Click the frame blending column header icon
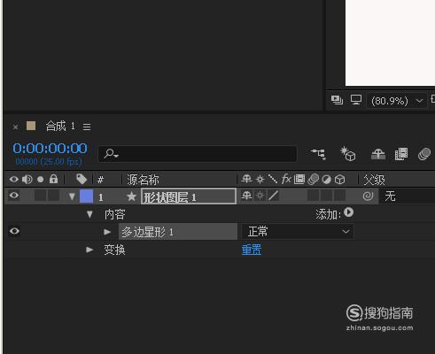435x354 pixels. pos(299,179)
